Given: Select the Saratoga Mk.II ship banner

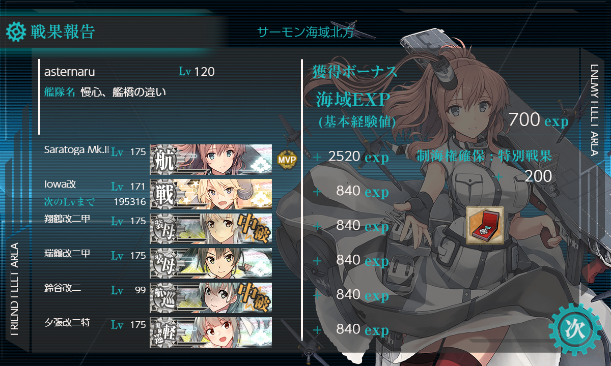Looking at the screenshot, I should (x=211, y=160).
